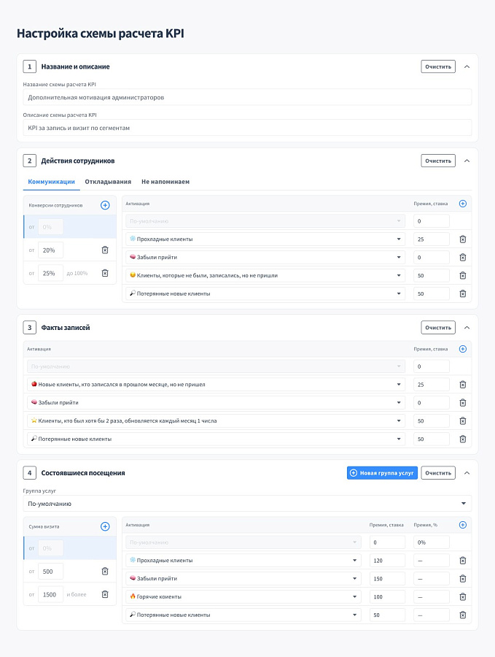
Task: Delete Потерянные новые клиенты row in visits section
Action: click(463, 615)
